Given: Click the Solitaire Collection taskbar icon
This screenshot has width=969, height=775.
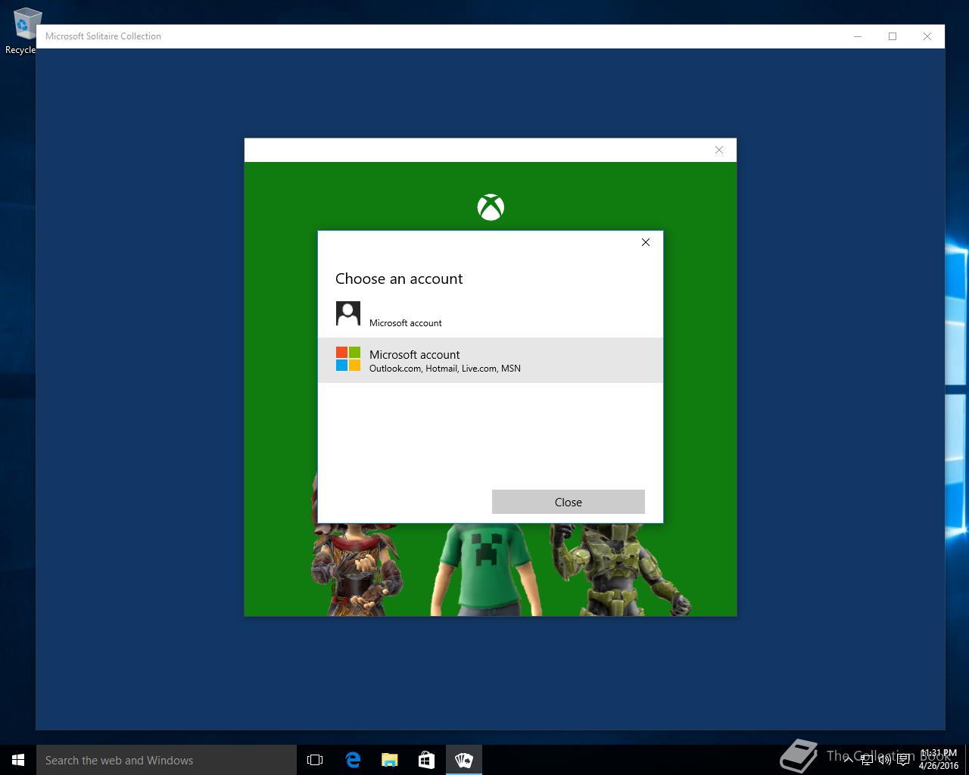Looking at the screenshot, I should tap(463, 760).
